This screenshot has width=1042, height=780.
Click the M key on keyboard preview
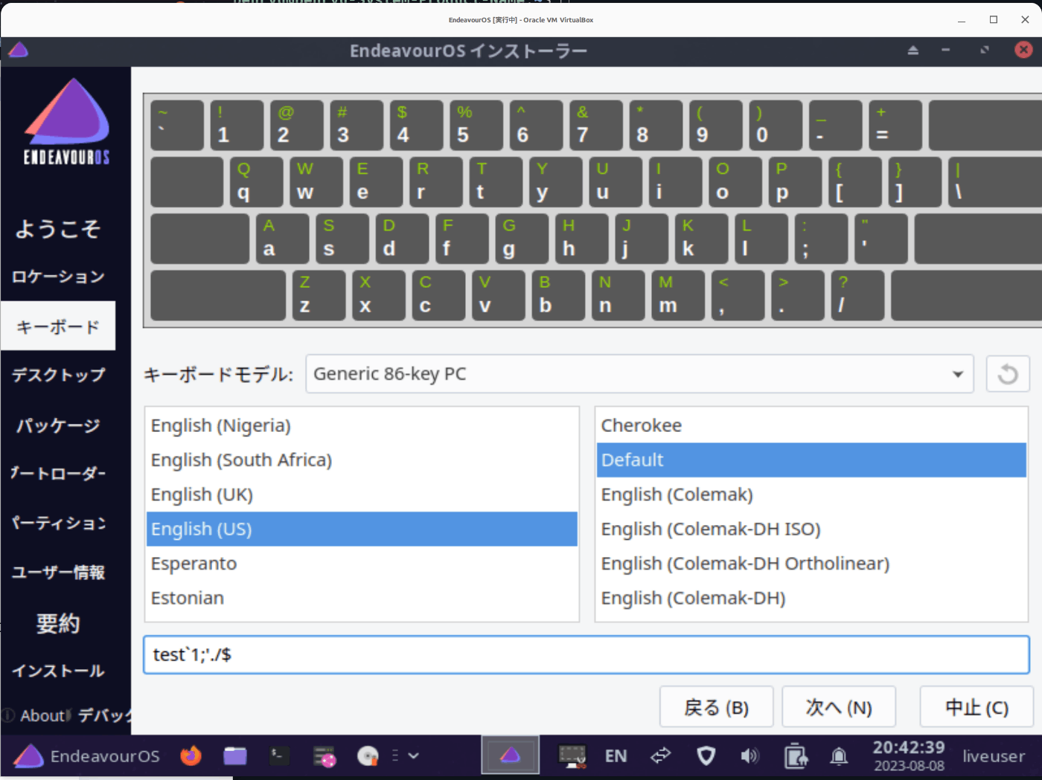pos(678,294)
